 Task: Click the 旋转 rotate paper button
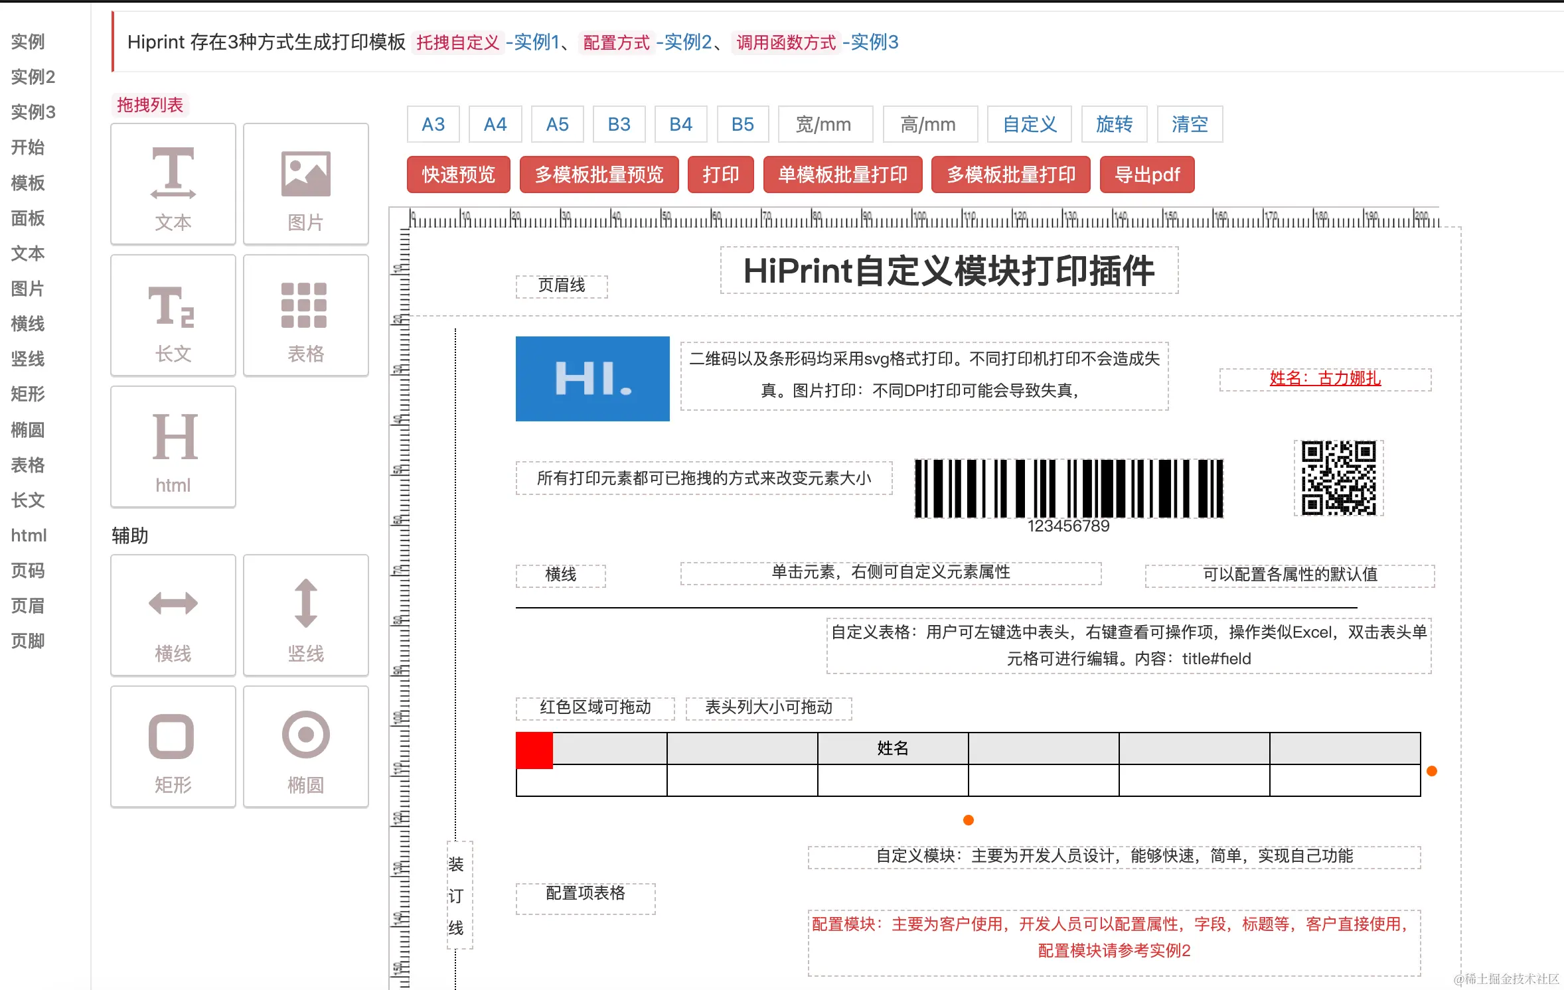[1113, 124]
